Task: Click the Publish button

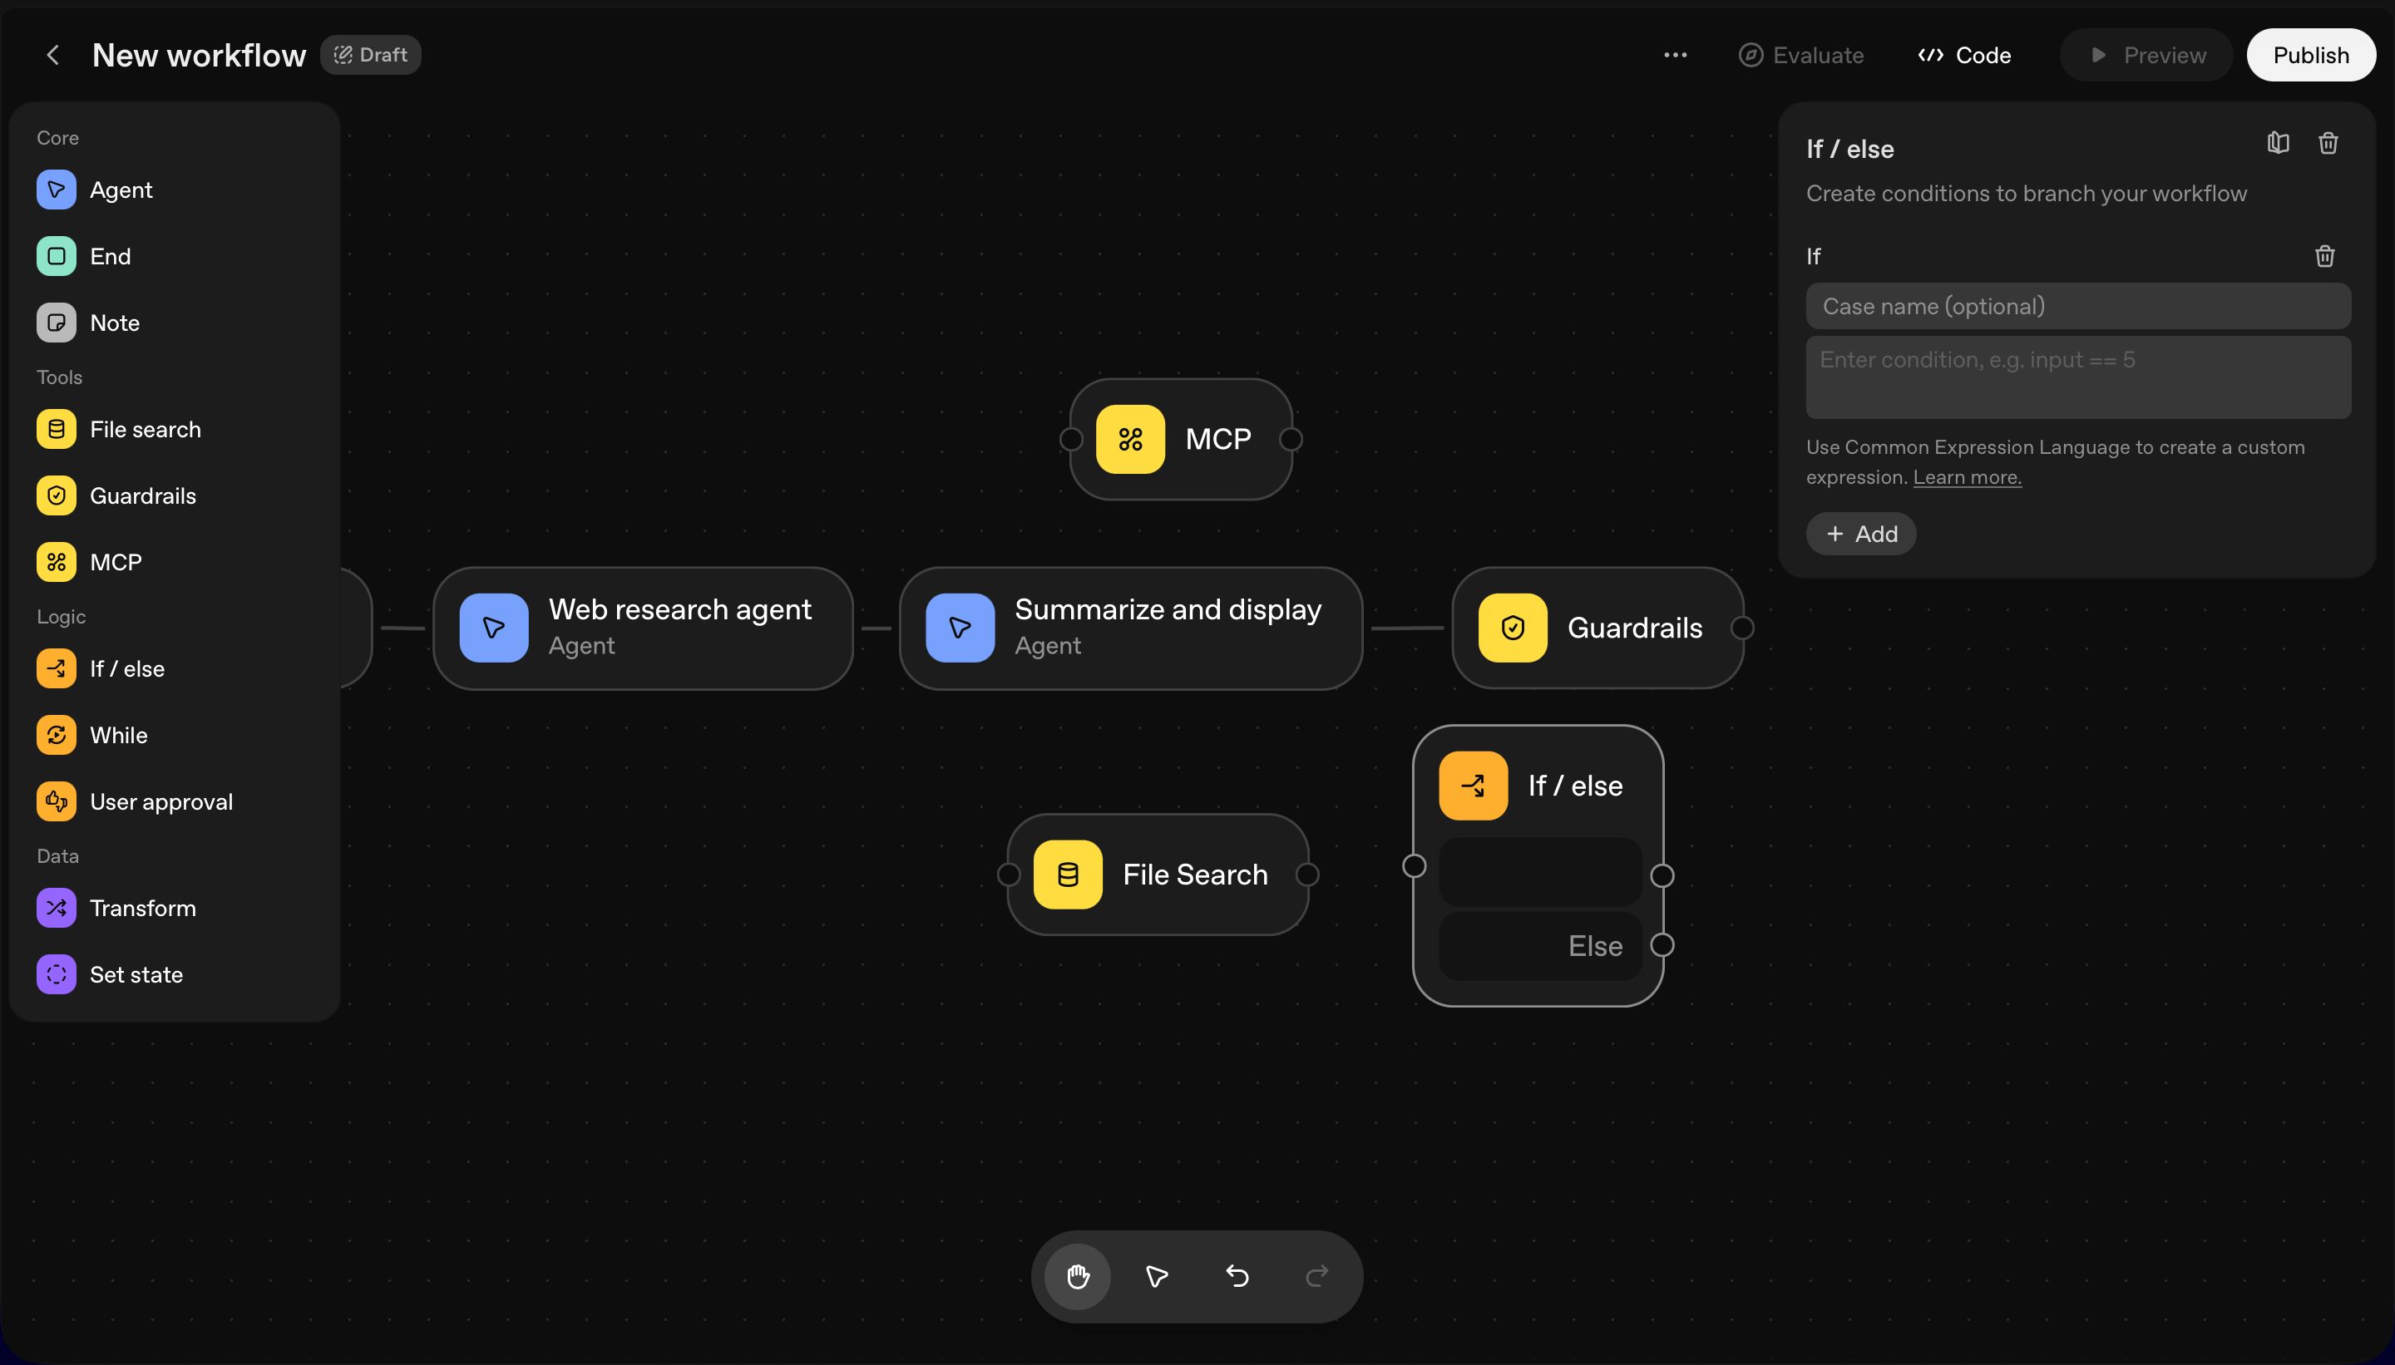Action: point(2309,56)
